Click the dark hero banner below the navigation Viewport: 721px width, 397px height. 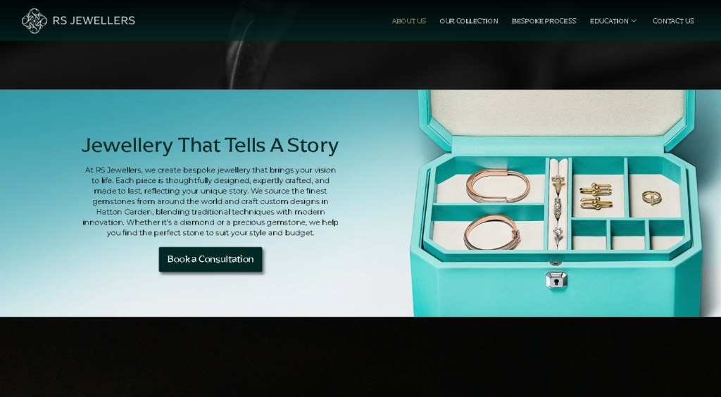click(360, 65)
